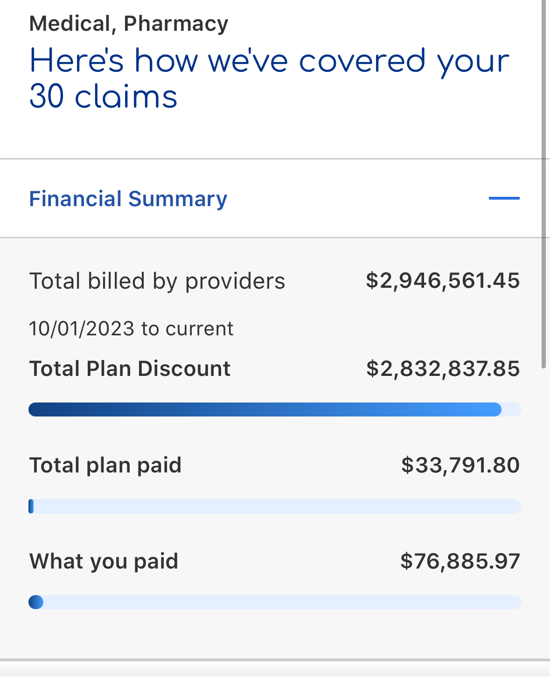
Task: Click the Total Plan Discount progress bar
Action: [275, 409]
